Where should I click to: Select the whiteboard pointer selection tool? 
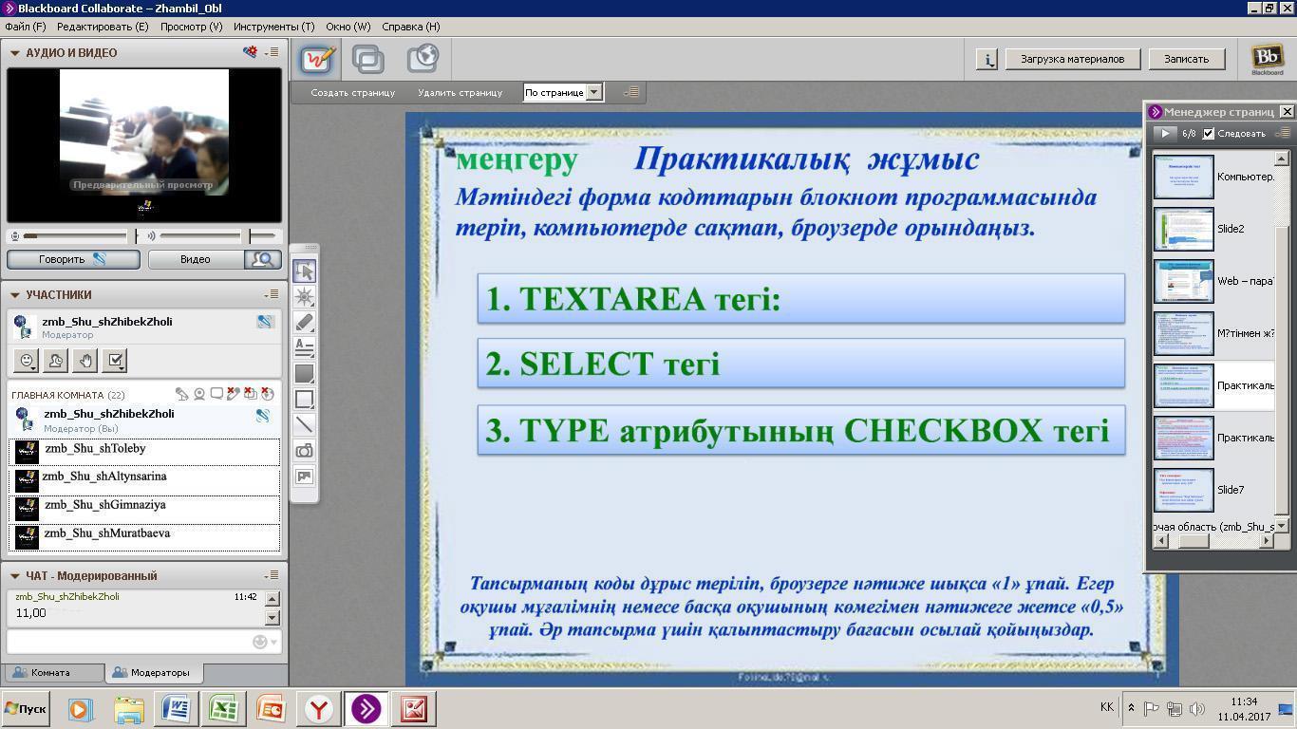coord(304,271)
